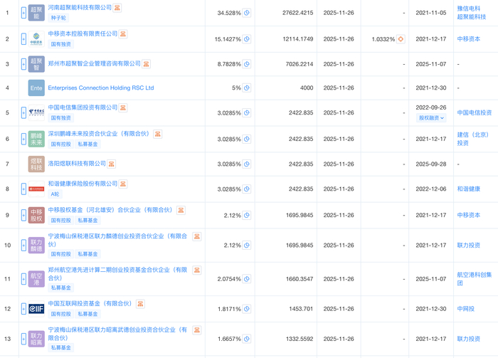The image size is (498, 358).
Task: Expand row 1 河南超聚能科技有限公司
Action: (x=23, y=13)
